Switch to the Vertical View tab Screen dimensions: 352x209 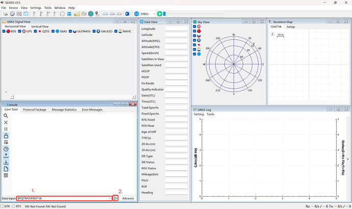coord(40,27)
